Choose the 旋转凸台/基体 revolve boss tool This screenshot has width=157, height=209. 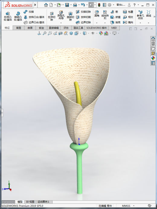[x=18, y=16]
